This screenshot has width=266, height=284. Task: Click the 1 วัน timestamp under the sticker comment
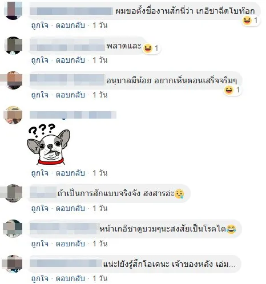100,173
